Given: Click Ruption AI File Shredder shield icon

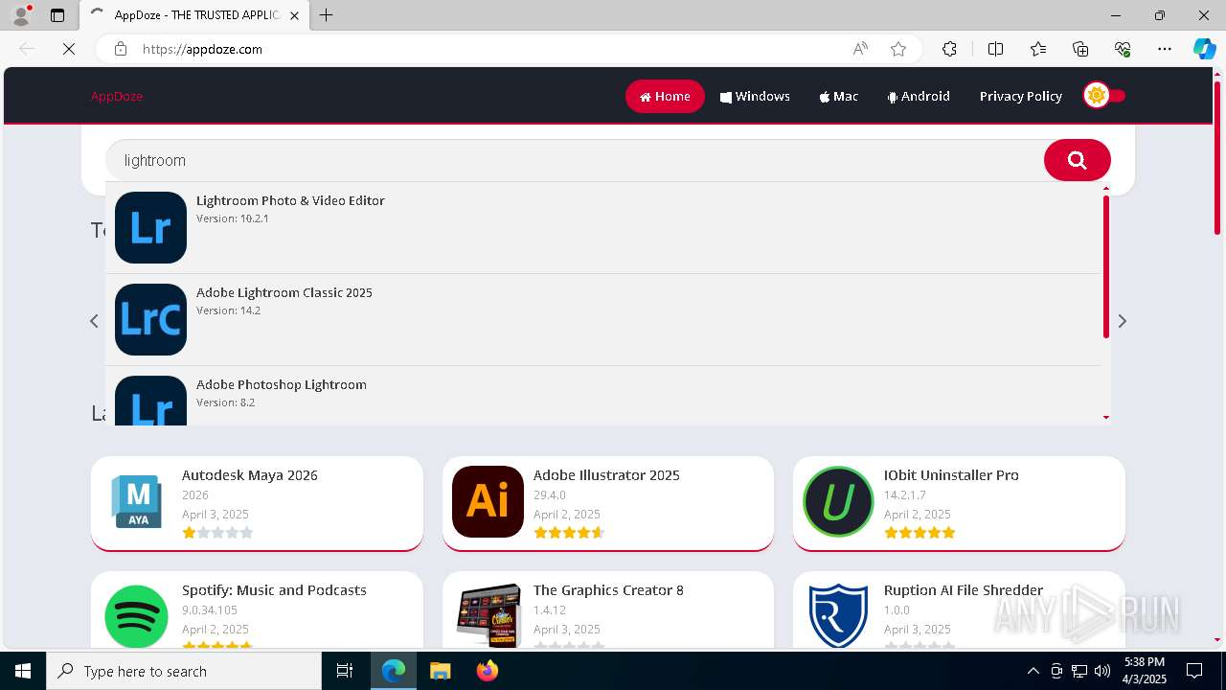Looking at the screenshot, I should pyautogui.click(x=838, y=616).
